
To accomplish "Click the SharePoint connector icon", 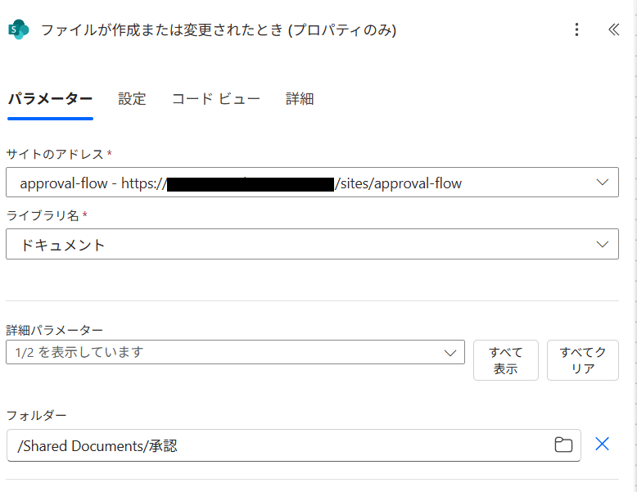I will pos(19,29).
